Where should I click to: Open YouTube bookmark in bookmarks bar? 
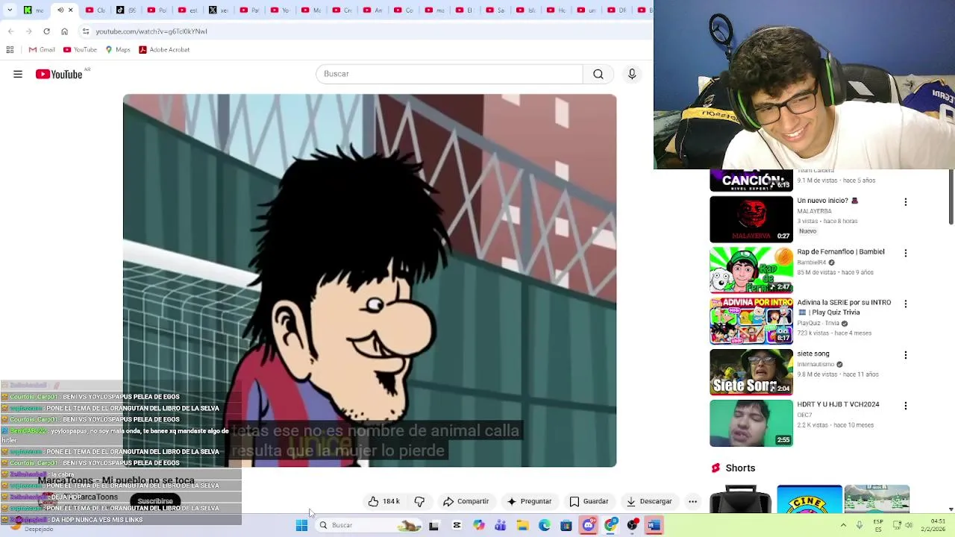coord(80,49)
